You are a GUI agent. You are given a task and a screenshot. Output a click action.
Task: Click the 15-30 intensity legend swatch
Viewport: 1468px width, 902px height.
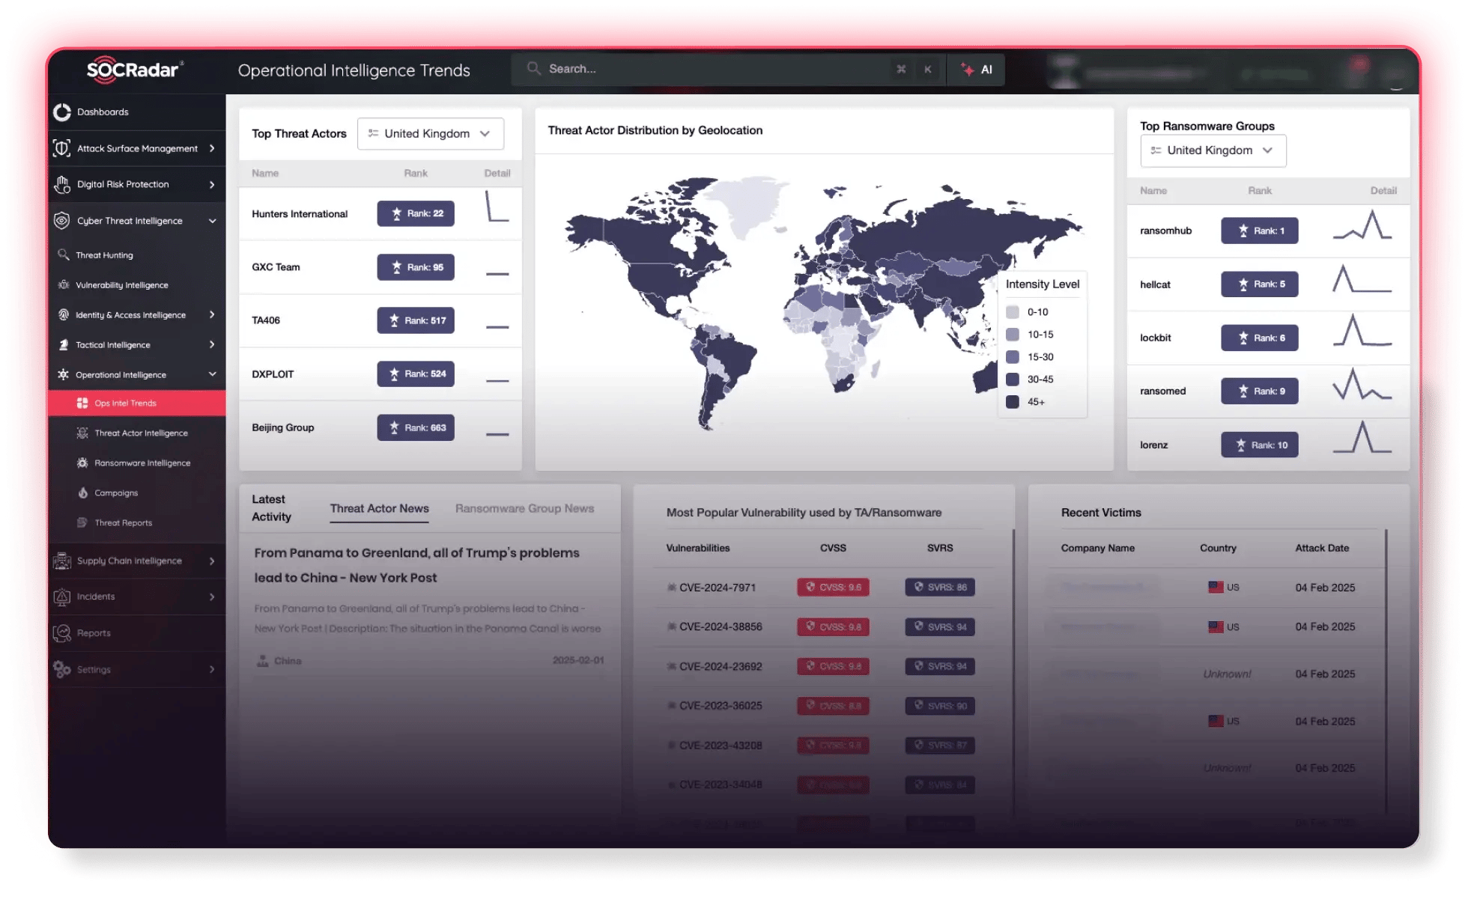(x=1013, y=357)
